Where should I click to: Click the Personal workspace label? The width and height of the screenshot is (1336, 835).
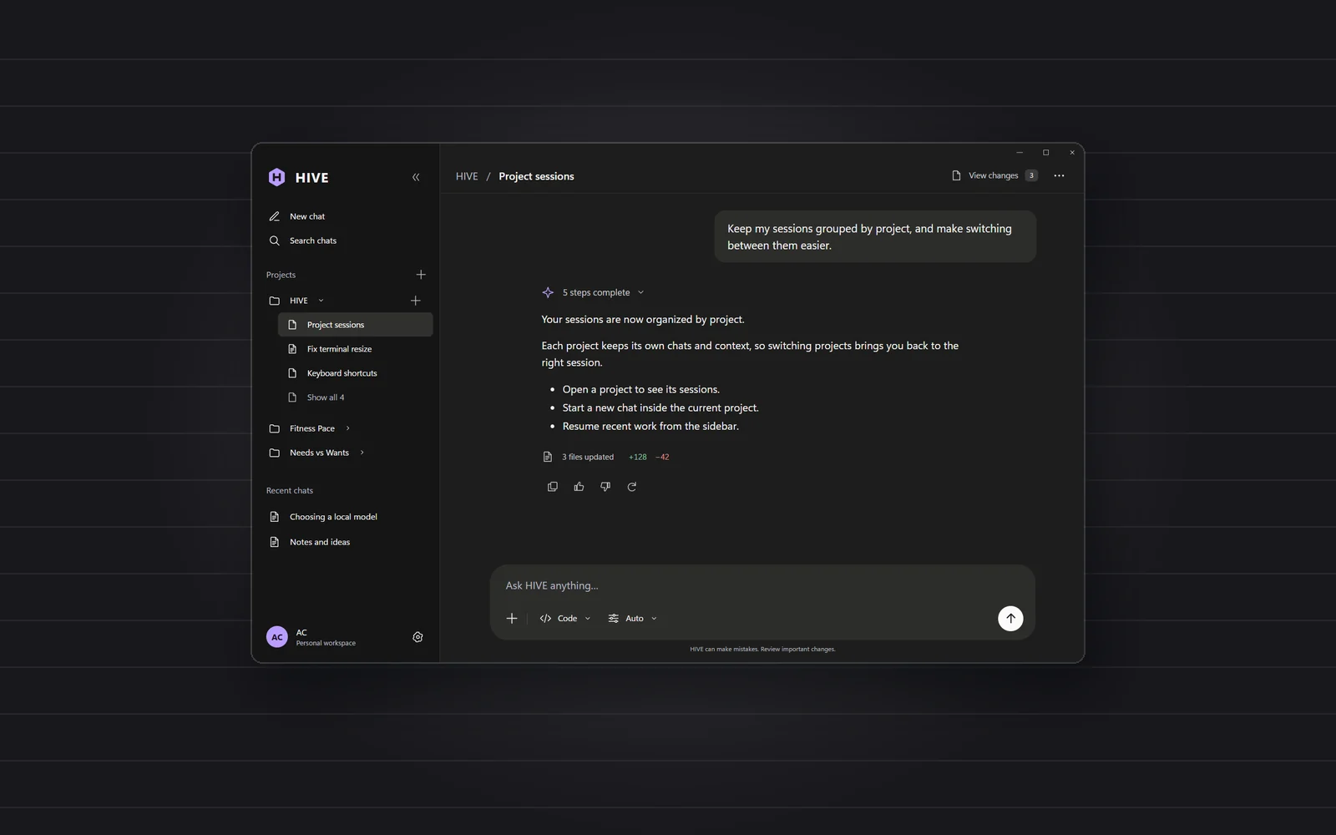click(326, 643)
